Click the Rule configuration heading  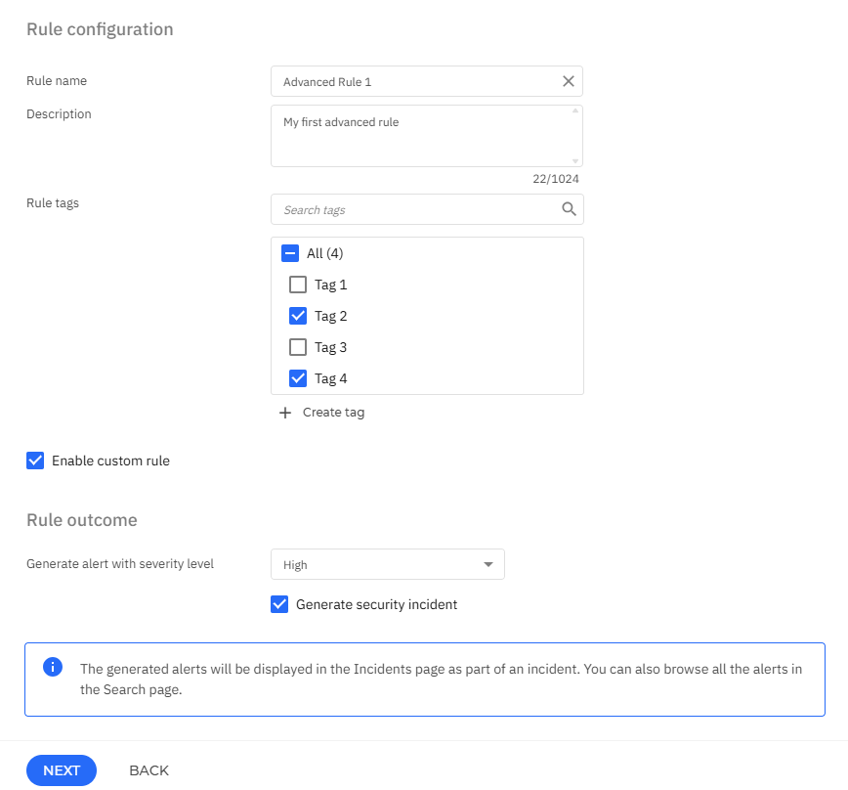tap(100, 29)
